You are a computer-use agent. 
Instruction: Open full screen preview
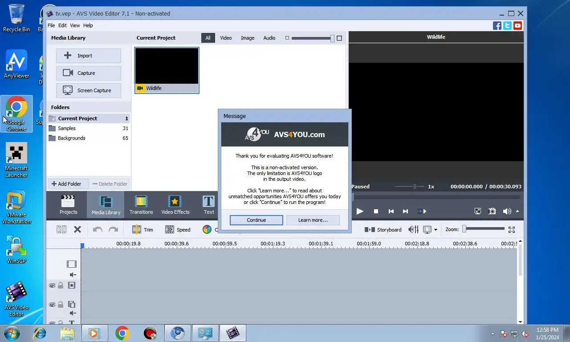click(477, 212)
